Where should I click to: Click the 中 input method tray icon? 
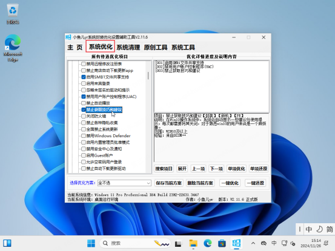tap(274, 243)
